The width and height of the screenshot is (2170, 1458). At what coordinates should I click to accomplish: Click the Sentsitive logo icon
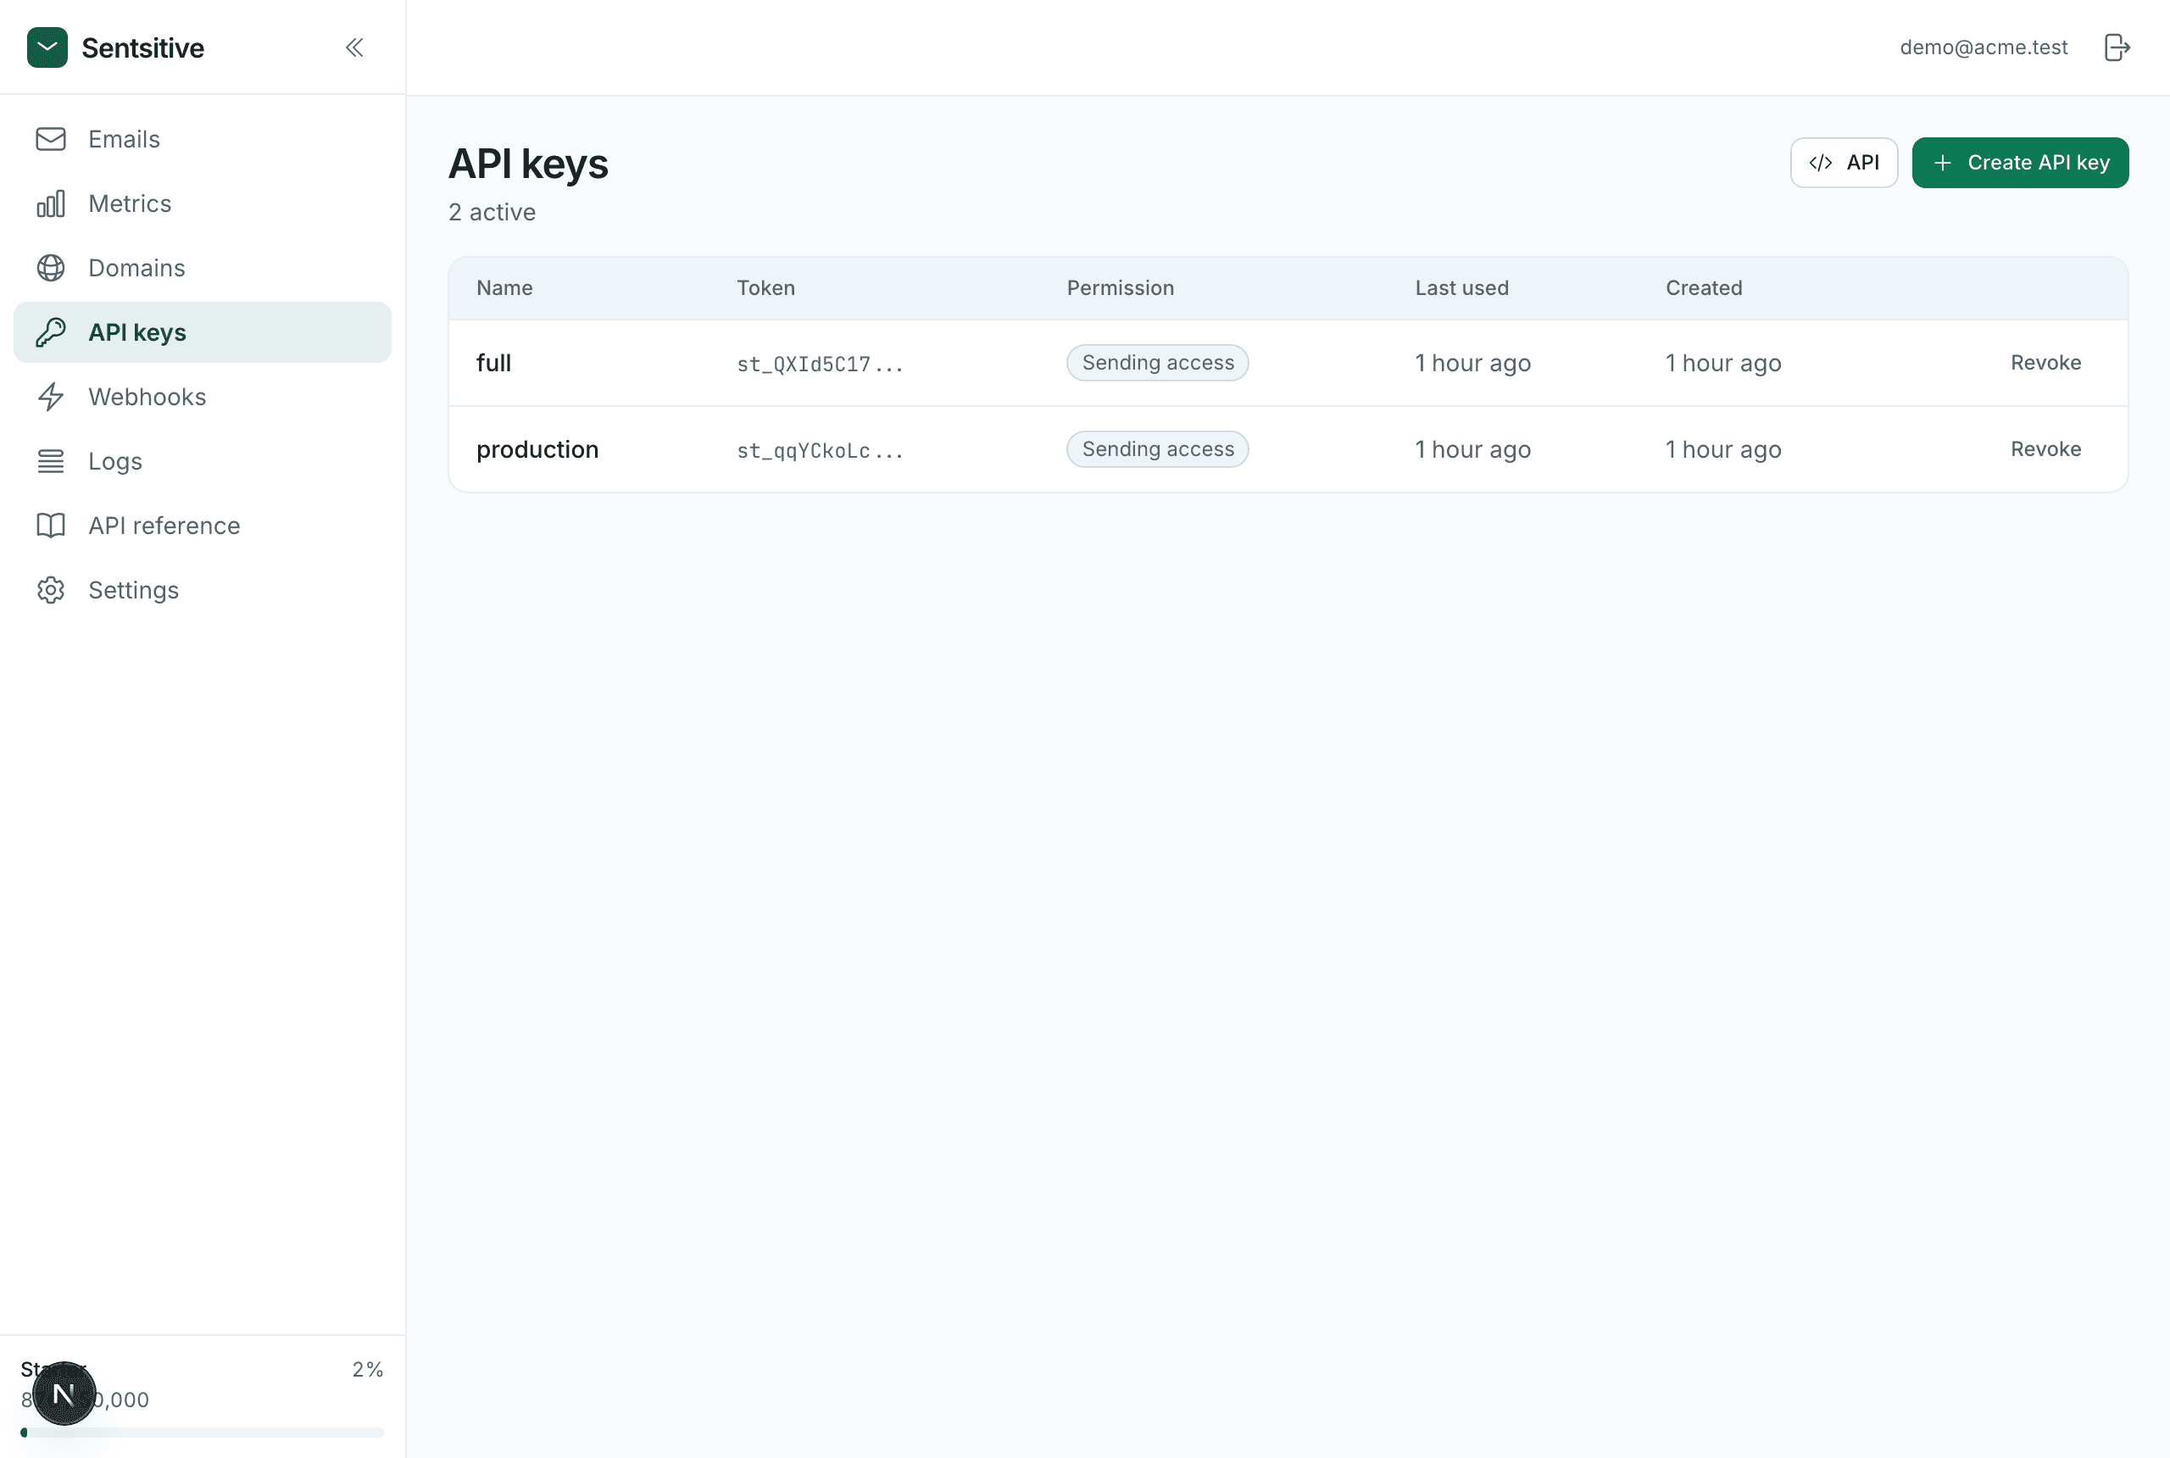pos(47,47)
